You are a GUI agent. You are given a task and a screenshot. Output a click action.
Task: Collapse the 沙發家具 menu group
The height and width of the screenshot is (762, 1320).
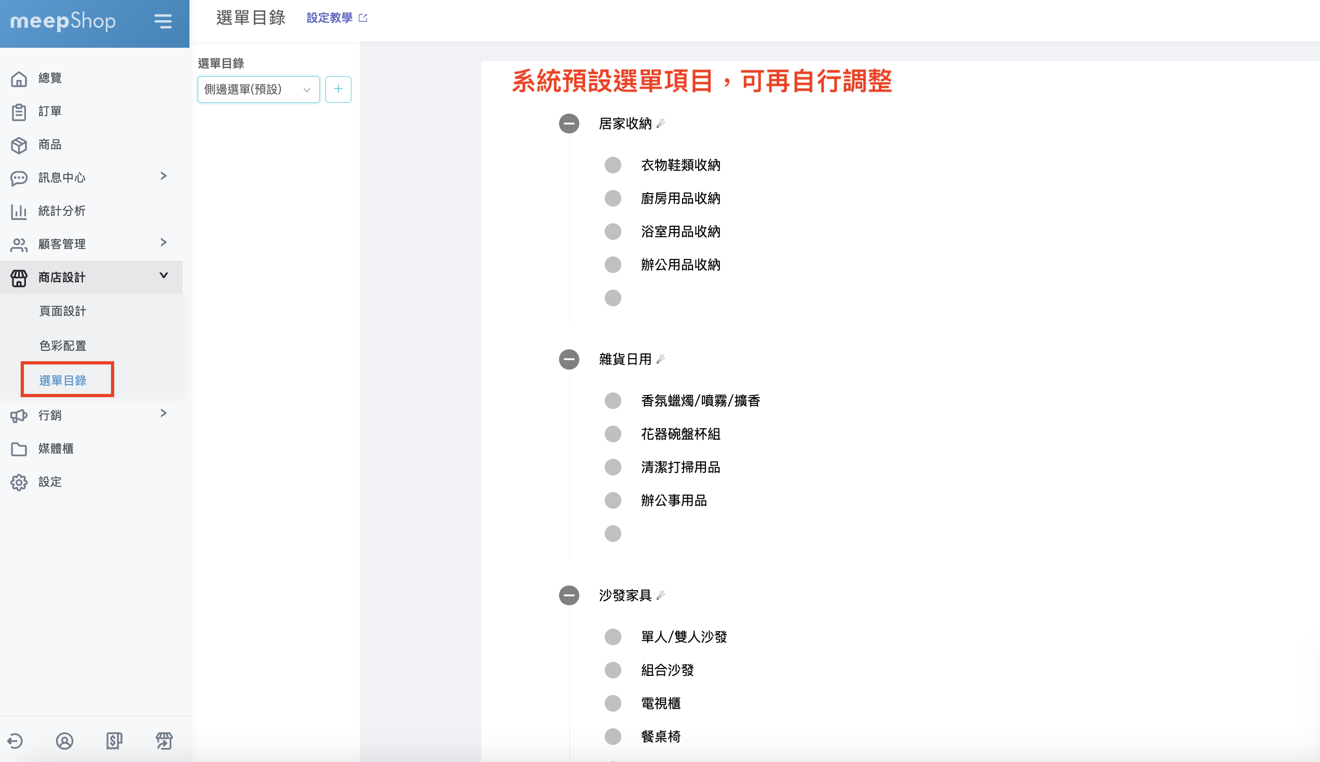coord(569,595)
